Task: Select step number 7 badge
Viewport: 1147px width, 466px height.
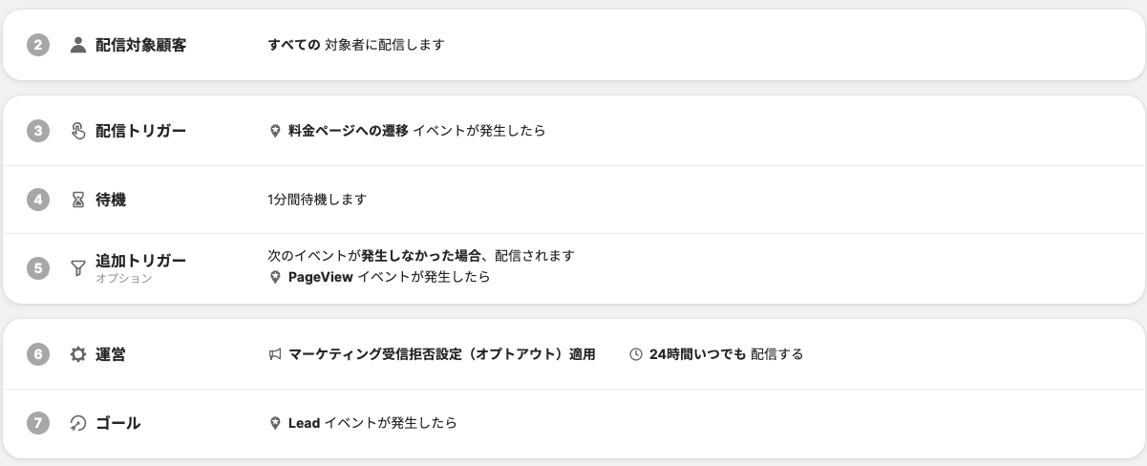Action: 37,423
